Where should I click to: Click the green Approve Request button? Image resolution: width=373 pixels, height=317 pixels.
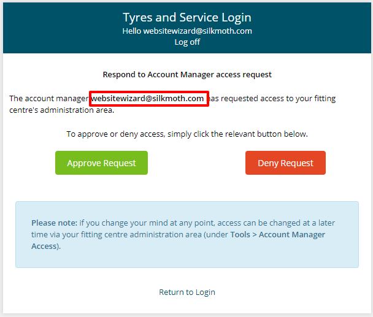101,163
